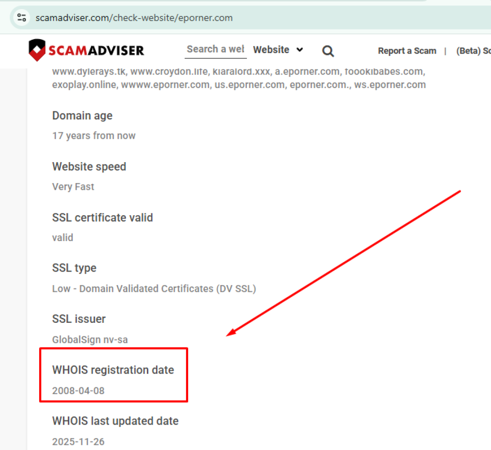This screenshot has width=491, height=450.
Task: Select the Very Fast value
Action: click(73, 187)
